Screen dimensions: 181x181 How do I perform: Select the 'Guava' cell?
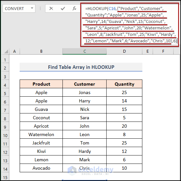point(41,109)
